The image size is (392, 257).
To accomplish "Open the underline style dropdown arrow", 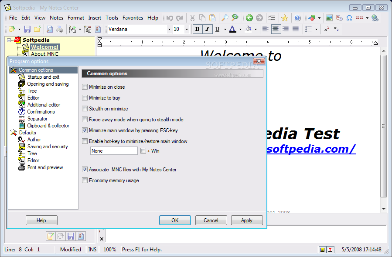I will 225,30.
